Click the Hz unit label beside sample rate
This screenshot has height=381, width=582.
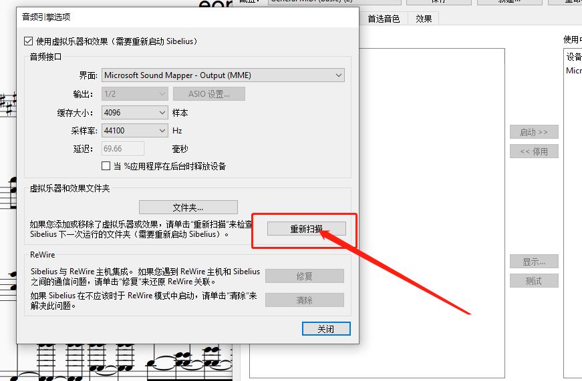pos(177,131)
